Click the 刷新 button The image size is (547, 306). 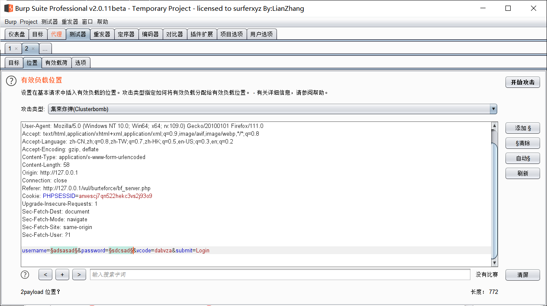tap(522, 173)
